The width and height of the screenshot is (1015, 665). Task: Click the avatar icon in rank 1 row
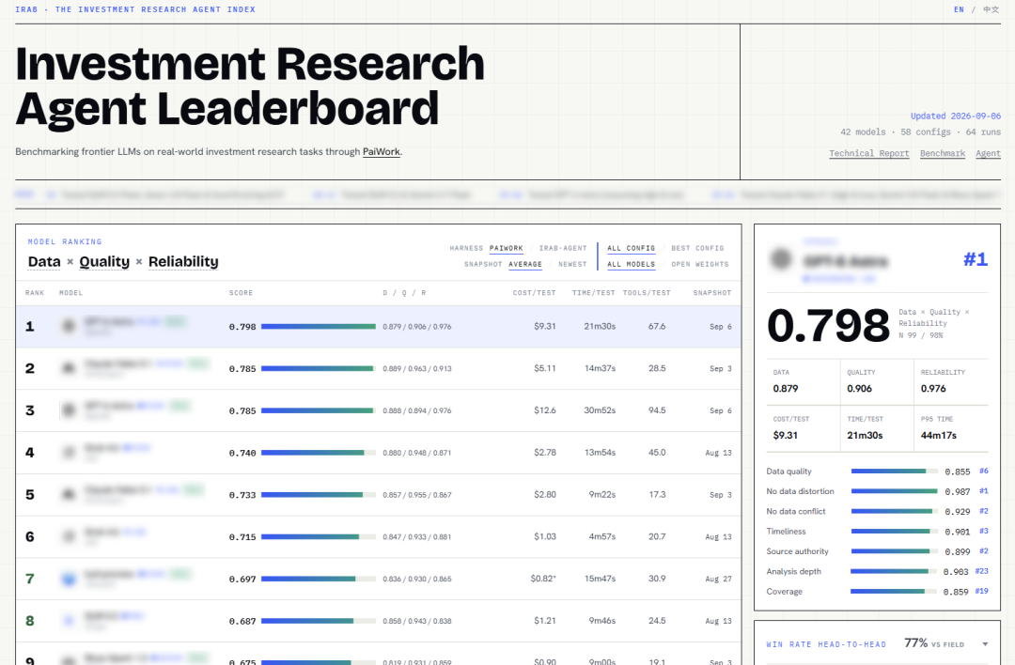[69, 326]
